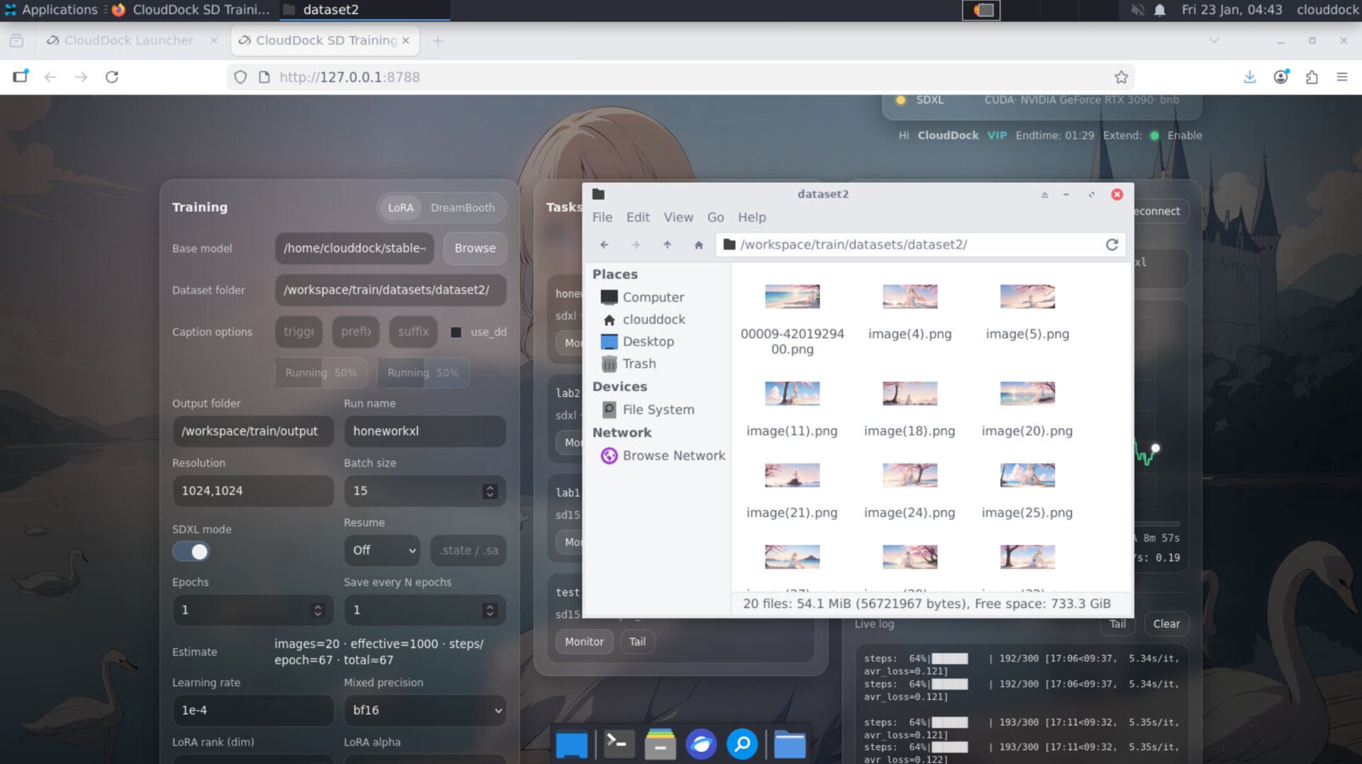Switch to CloudDock Launcher tab
The image size is (1362, 764).
click(128, 40)
